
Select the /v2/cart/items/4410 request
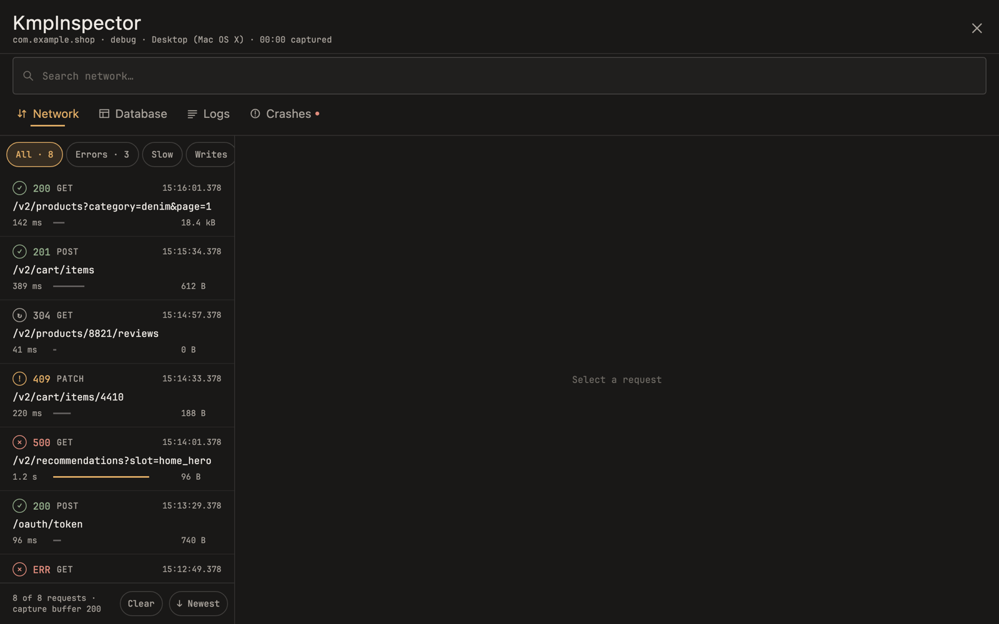click(117, 396)
